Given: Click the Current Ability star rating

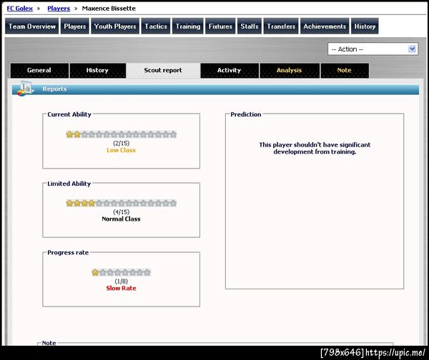Looking at the screenshot, I should [122, 134].
